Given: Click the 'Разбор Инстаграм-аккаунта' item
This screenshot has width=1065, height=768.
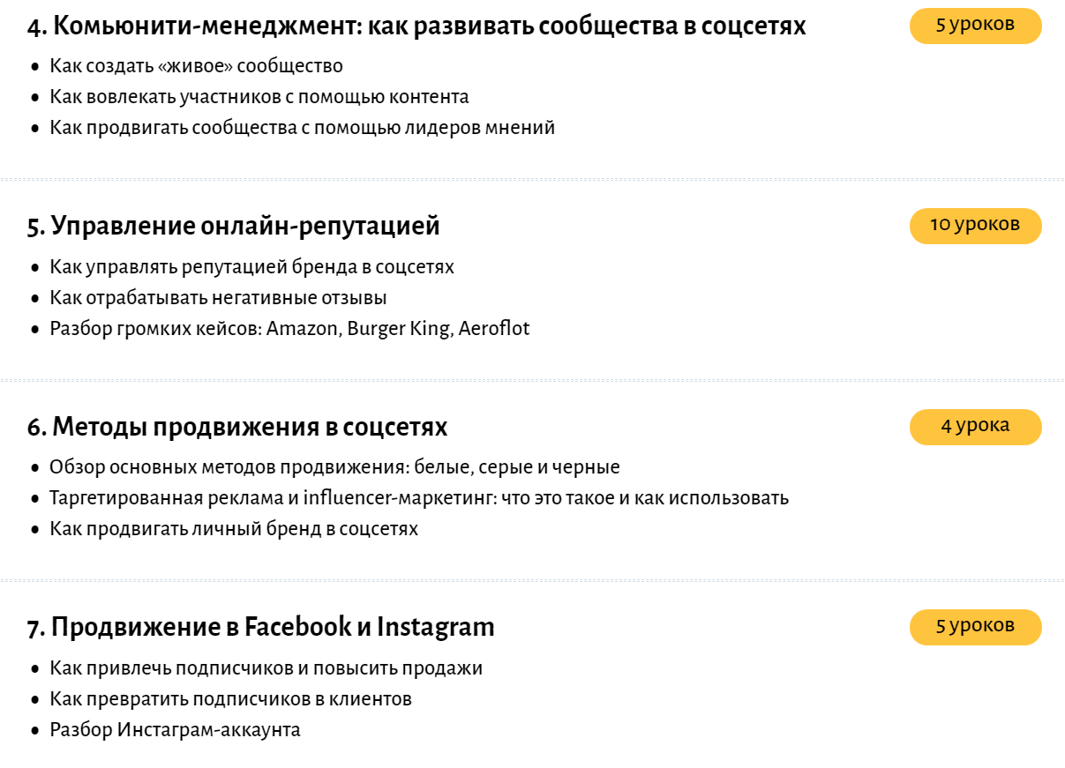Looking at the screenshot, I should click(x=175, y=730).
